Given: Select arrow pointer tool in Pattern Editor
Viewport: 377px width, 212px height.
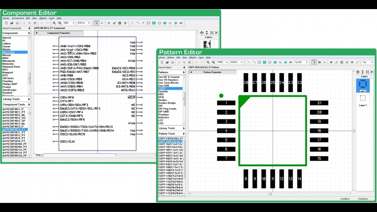Looking at the screenshot, I should point(314,62).
